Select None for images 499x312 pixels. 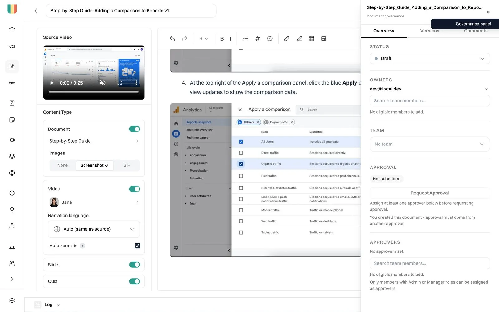(x=62, y=165)
